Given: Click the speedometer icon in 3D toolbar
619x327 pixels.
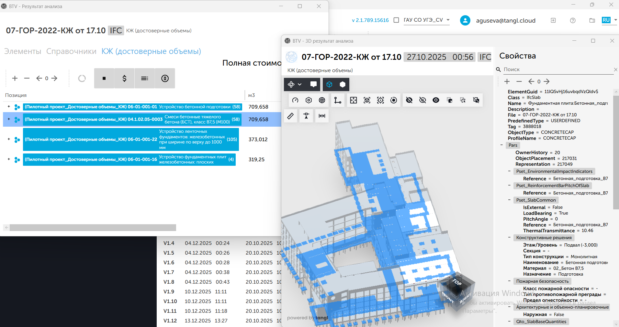Looking at the screenshot, I should tap(295, 100).
